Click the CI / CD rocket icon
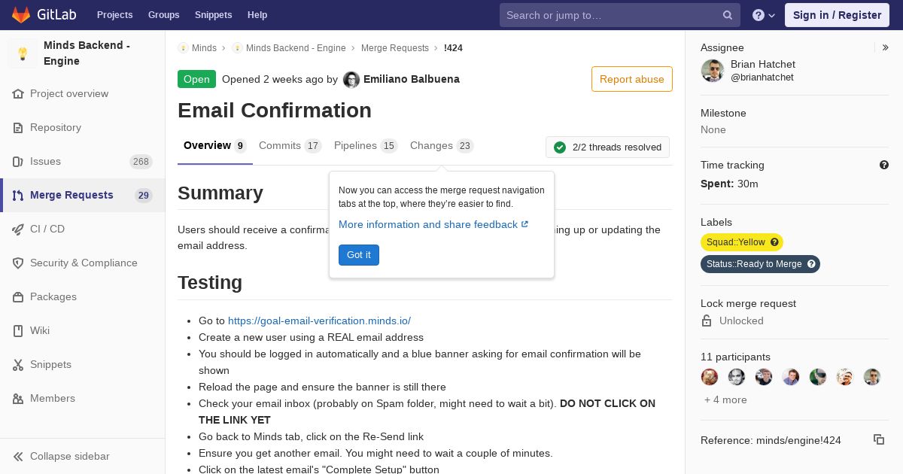903x474 pixels. (18, 229)
